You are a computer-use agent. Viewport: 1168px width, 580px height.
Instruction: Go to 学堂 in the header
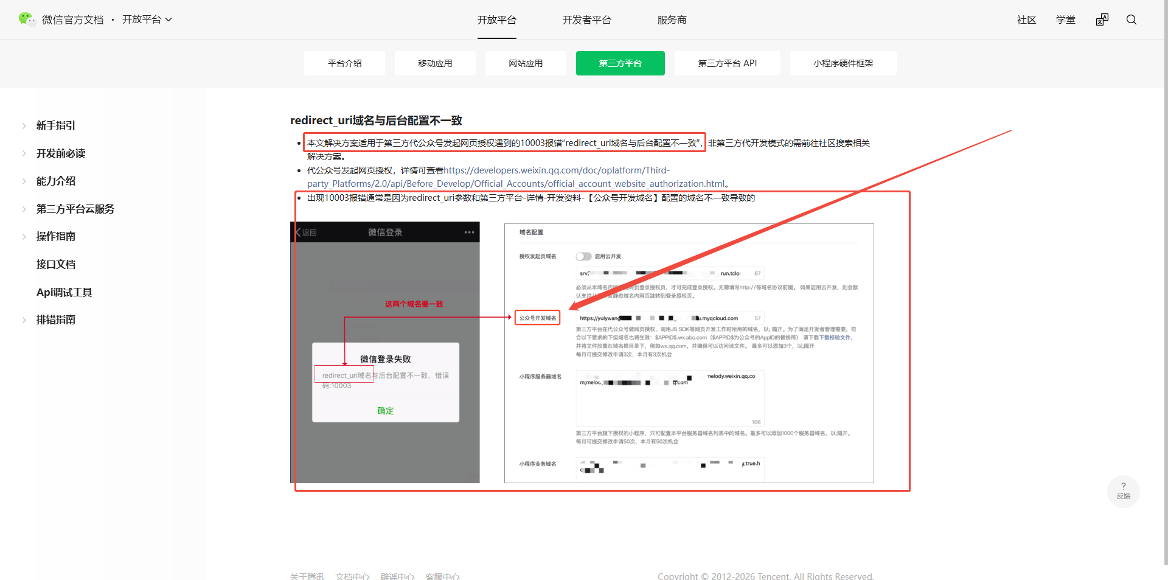pyautogui.click(x=1066, y=19)
